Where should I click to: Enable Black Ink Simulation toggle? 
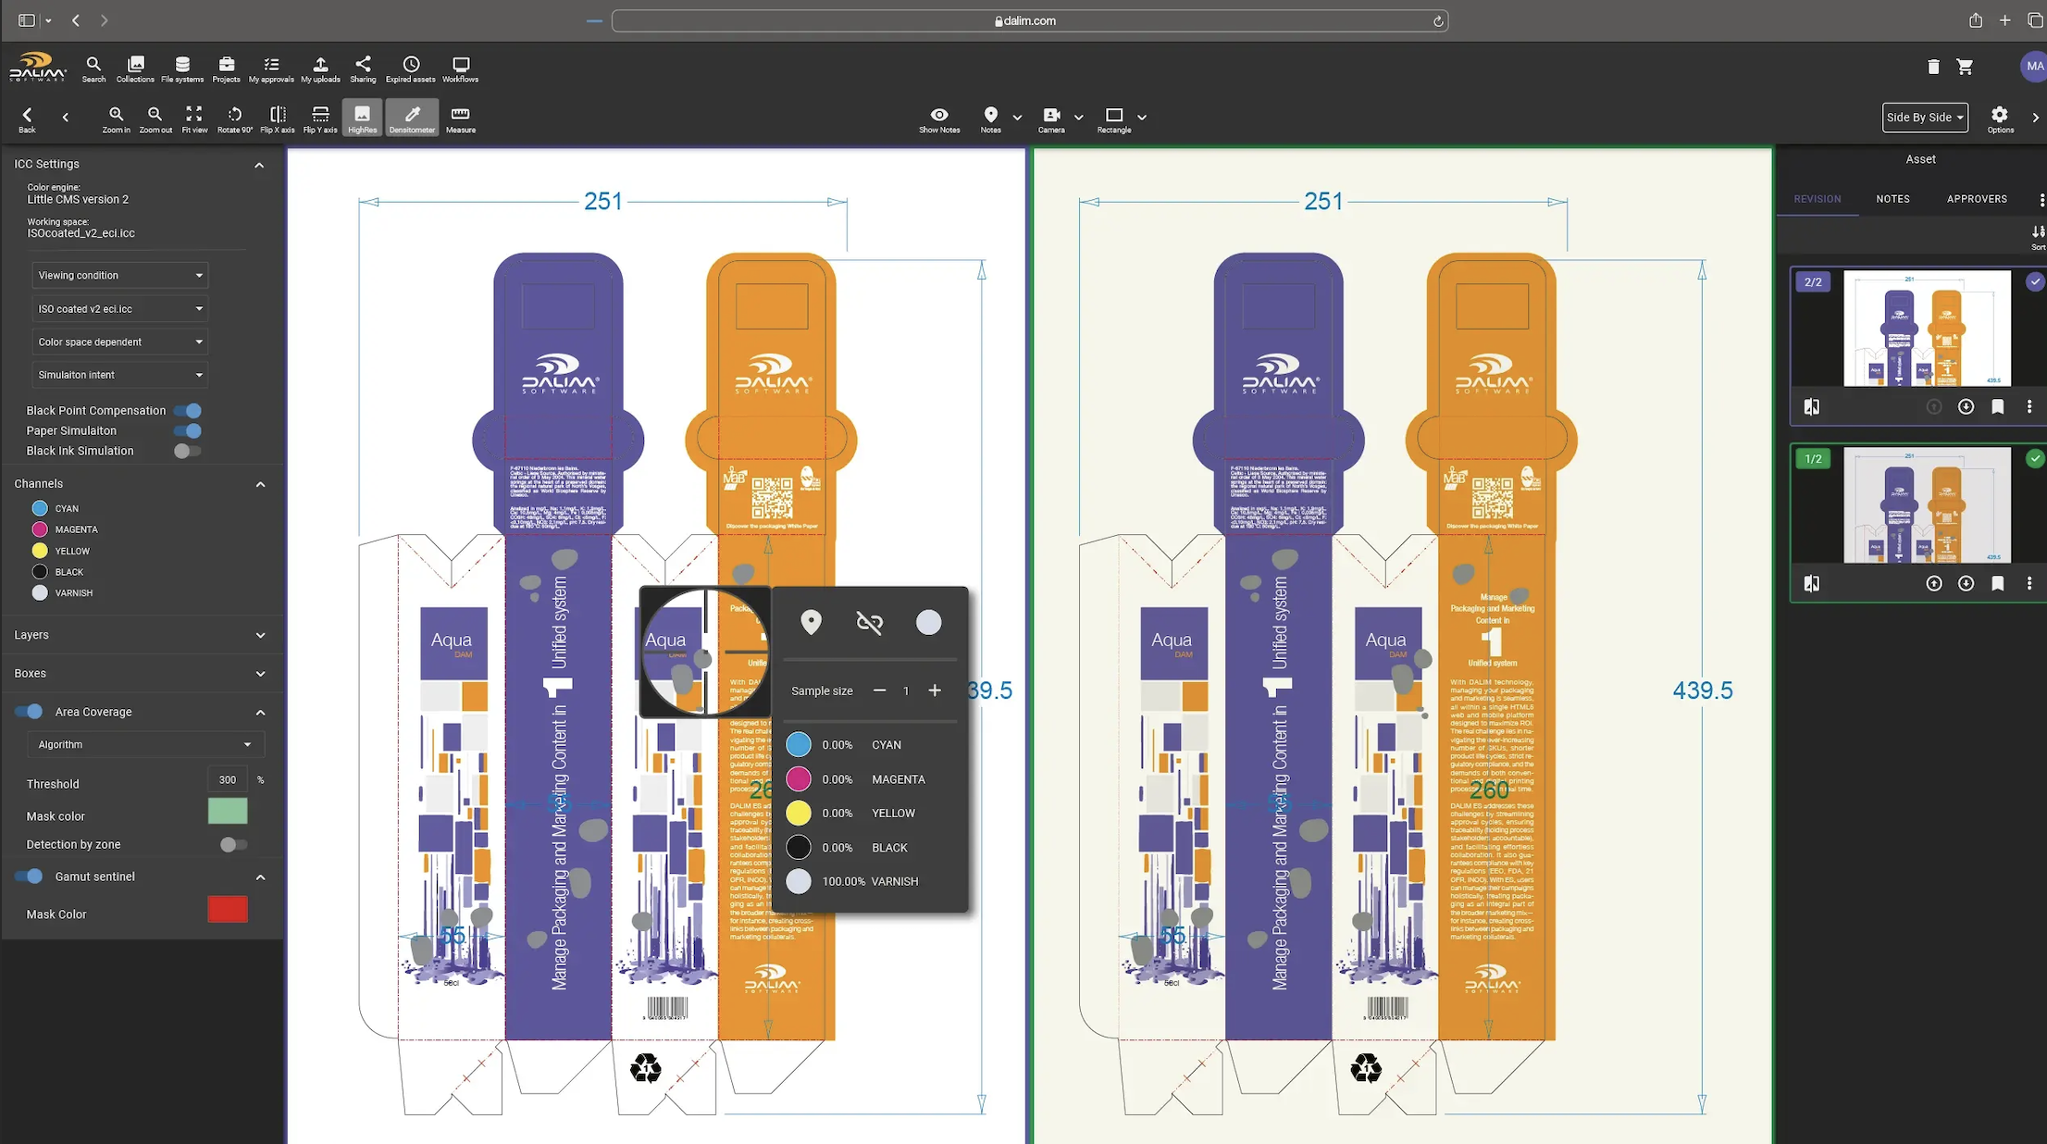tap(188, 451)
